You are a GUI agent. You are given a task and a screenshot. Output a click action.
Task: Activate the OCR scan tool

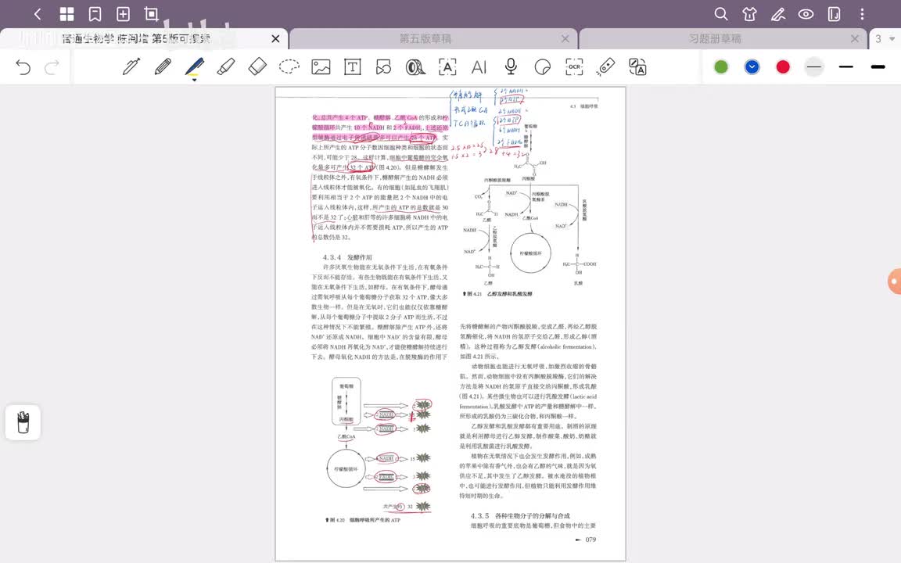(574, 66)
